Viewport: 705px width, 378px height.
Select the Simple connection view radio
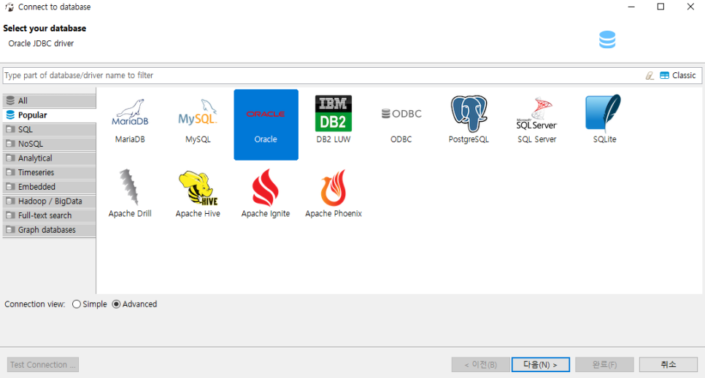[77, 304]
